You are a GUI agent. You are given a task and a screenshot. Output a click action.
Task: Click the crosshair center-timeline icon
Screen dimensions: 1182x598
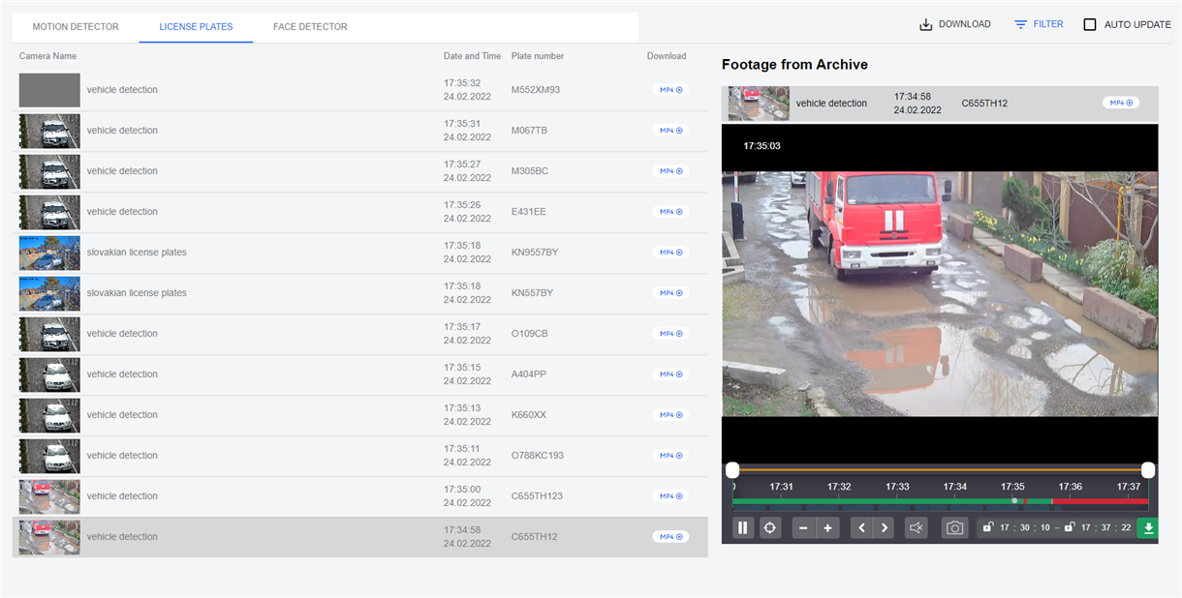tap(770, 528)
